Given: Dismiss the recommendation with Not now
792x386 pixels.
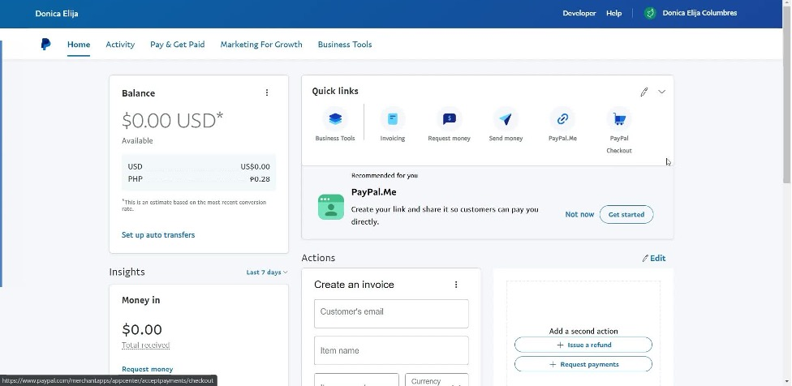Looking at the screenshot, I should click(579, 214).
